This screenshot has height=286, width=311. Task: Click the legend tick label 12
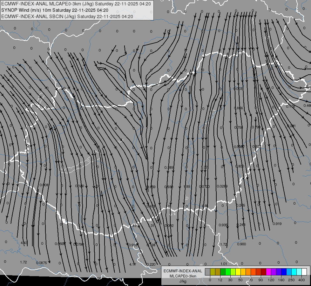(220, 280)
